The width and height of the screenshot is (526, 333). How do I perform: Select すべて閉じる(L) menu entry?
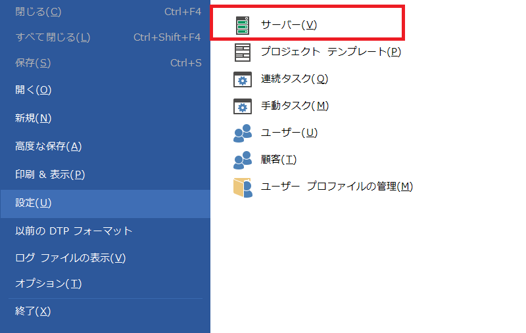53,37
